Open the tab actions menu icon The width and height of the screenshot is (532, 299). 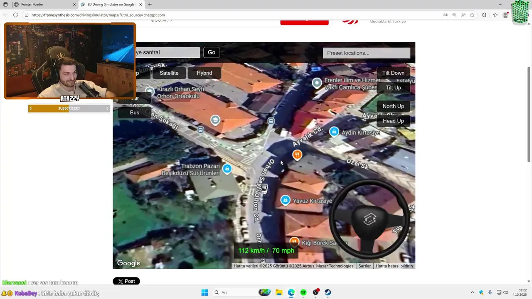tap(5, 5)
